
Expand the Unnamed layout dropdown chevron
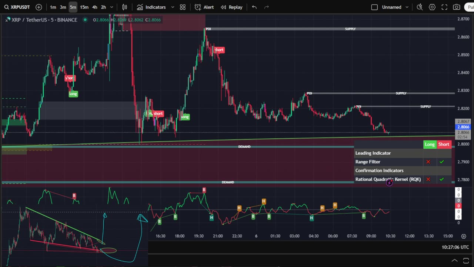(407, 7)
